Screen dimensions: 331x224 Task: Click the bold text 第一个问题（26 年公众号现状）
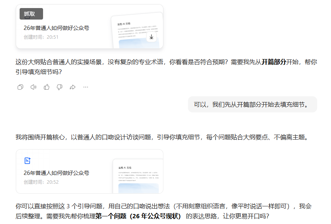pos(140,216)
